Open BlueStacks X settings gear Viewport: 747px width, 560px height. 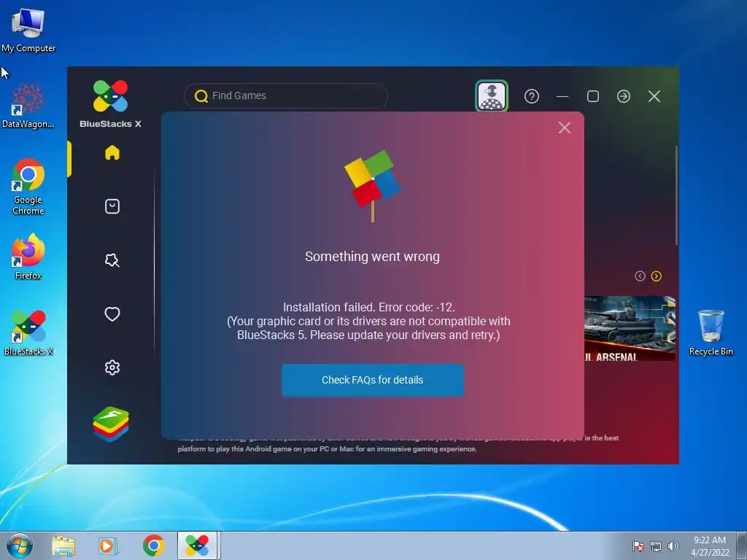(112, 367)
